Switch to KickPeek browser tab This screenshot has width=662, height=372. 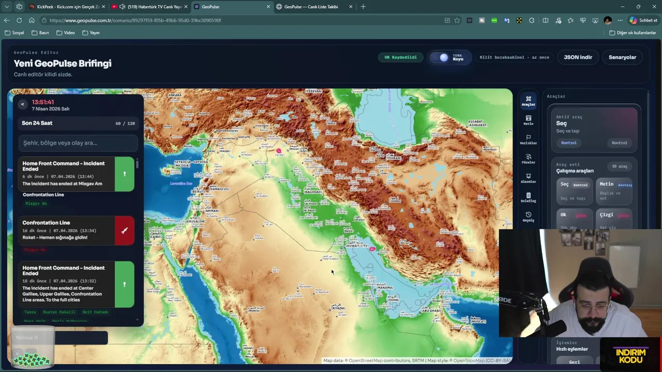[67, 7]
